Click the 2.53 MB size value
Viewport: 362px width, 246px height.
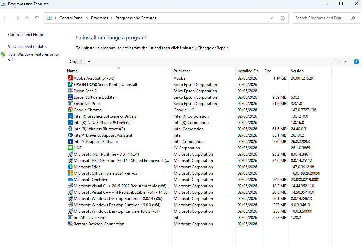[279, 217]
